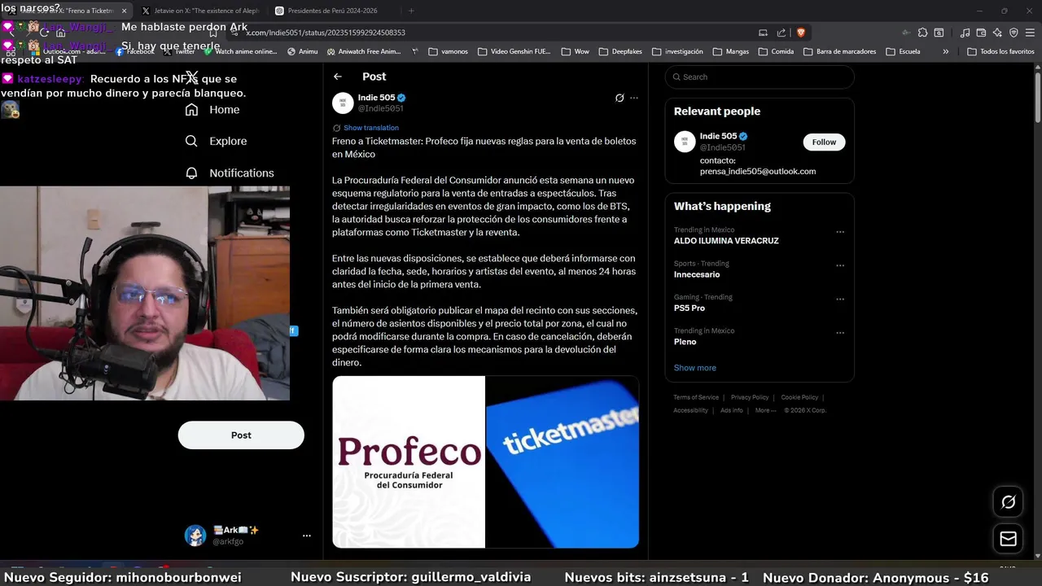This screenshot has height=586, width=1042.
Task: Open the 'Escuela' bookmarks folder
Action: point(902,51)
